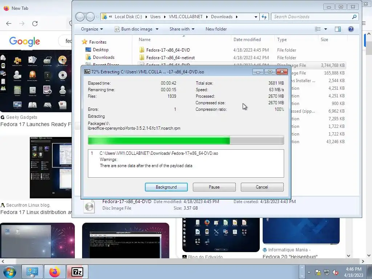The height and width of the screenshot is (279, 372).
Task: Open the Share with menu
Action: (x=182, y=29)
